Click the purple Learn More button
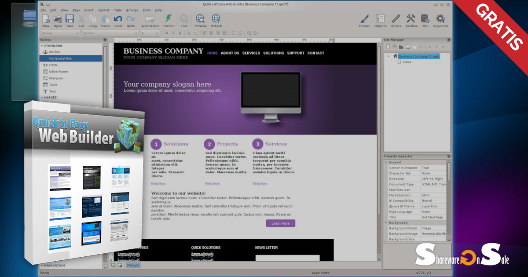 [280, 223]
